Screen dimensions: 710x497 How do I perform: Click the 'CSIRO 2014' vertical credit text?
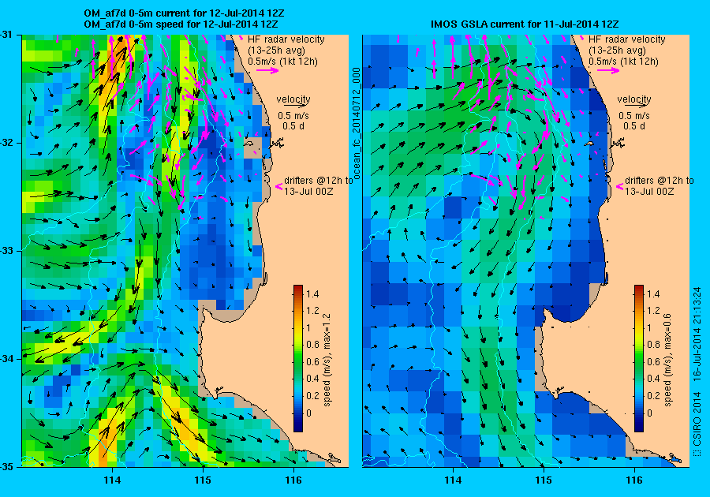697,419
